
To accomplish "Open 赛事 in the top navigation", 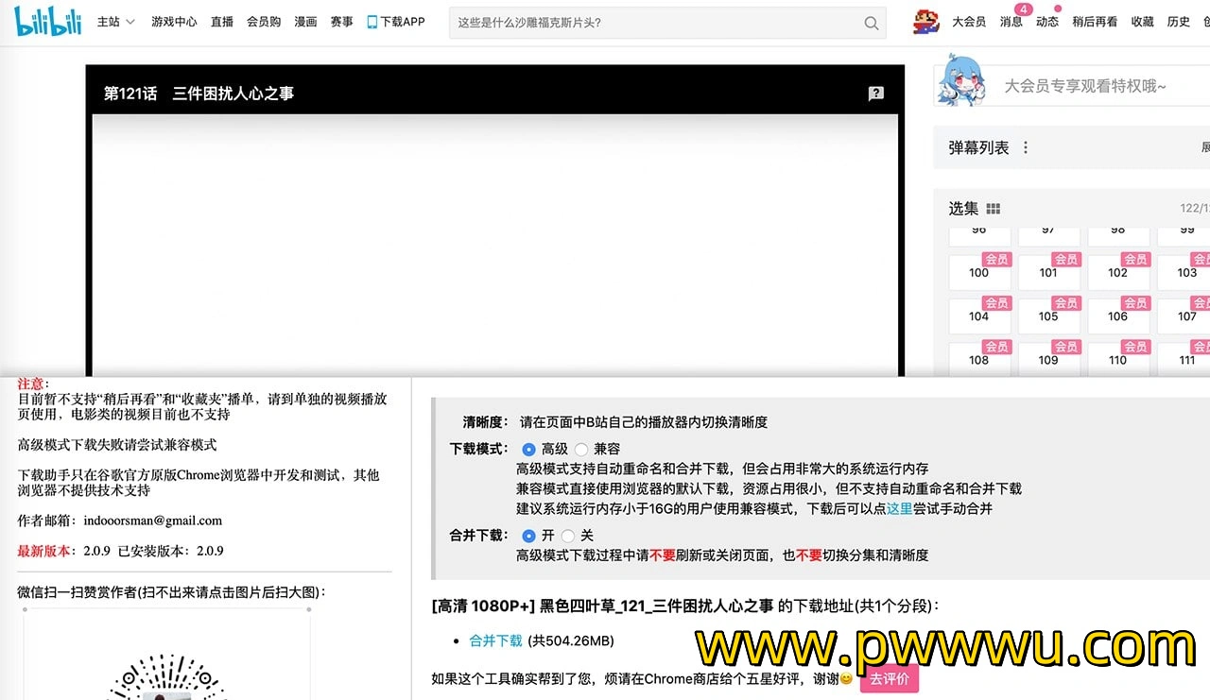I will point(341,22).
